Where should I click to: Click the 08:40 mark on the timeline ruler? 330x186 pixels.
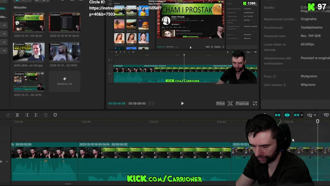point(87,122)
